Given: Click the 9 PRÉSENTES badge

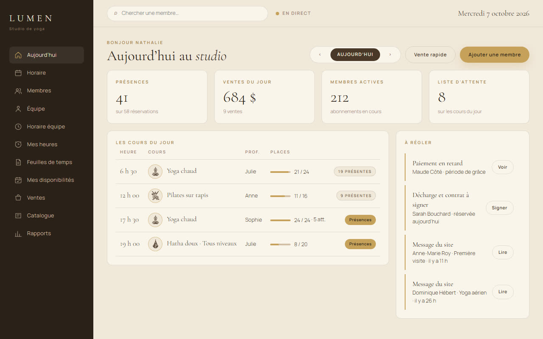Looking at the screenshot, I should tap(356, 196).
